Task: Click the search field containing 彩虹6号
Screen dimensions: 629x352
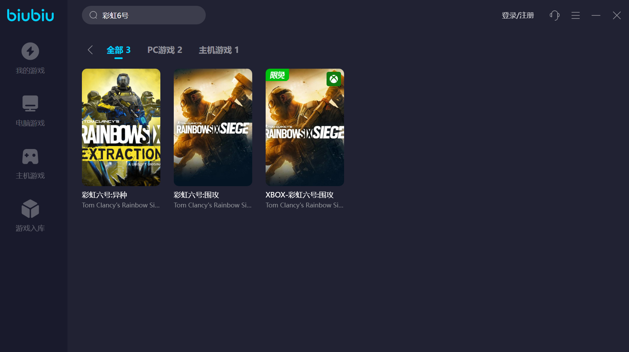Action: (x=151, y=15)
